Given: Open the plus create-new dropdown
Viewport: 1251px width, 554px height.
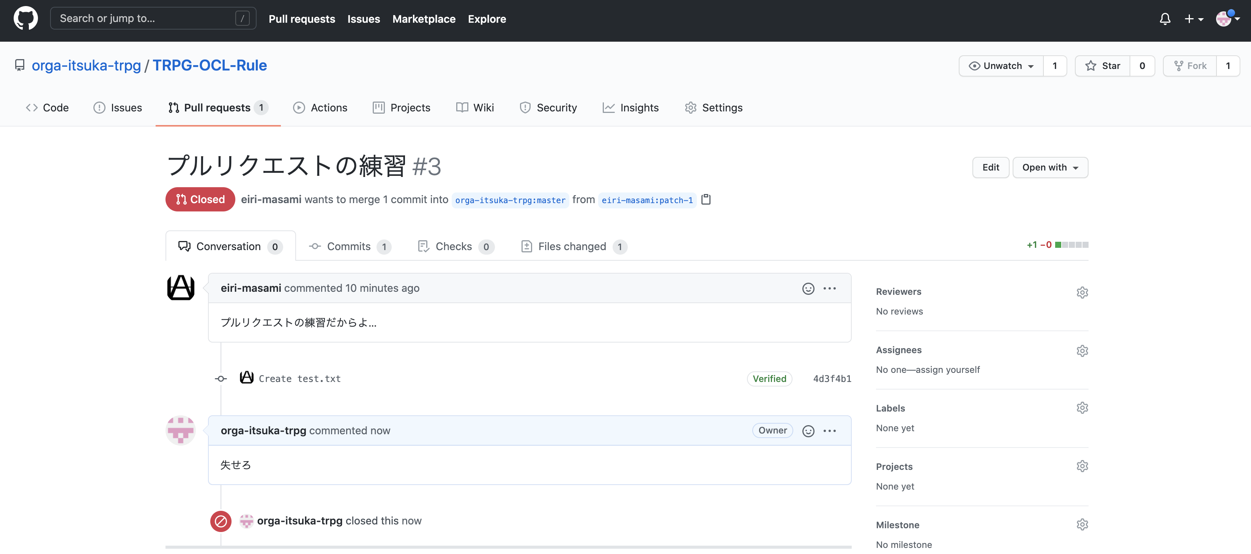Looking at the screenshot, I should click(1193, 19).
